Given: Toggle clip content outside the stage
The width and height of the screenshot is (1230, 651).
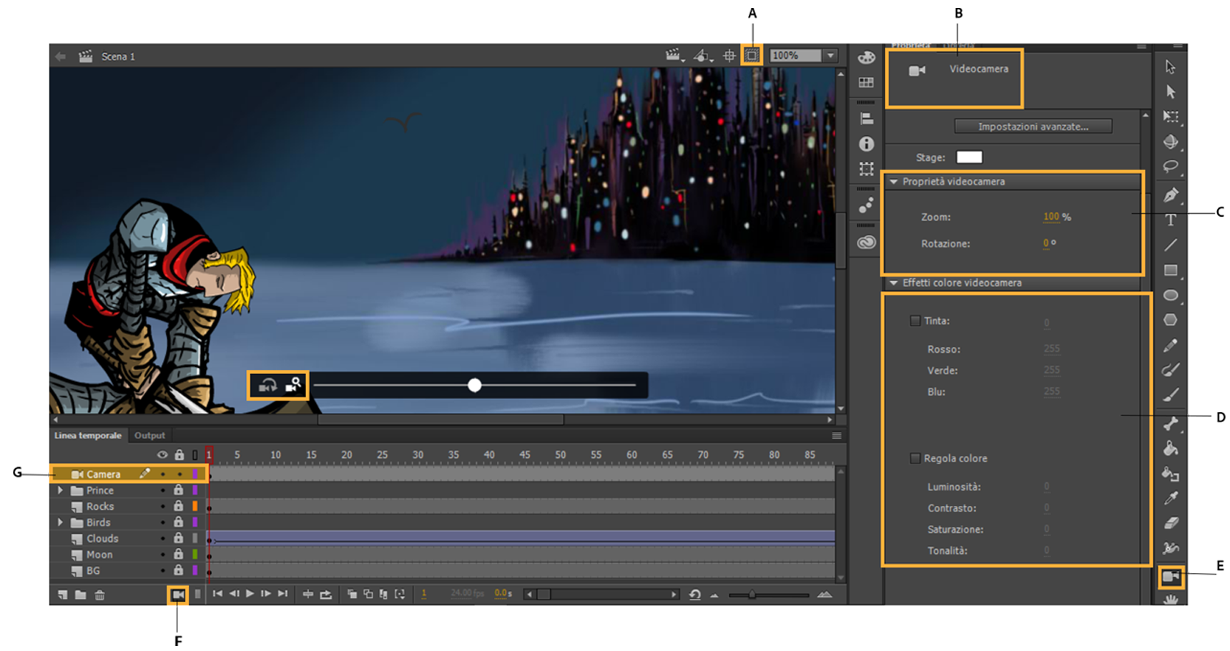Looking at the screenshot, I should [x=752, y=55].
